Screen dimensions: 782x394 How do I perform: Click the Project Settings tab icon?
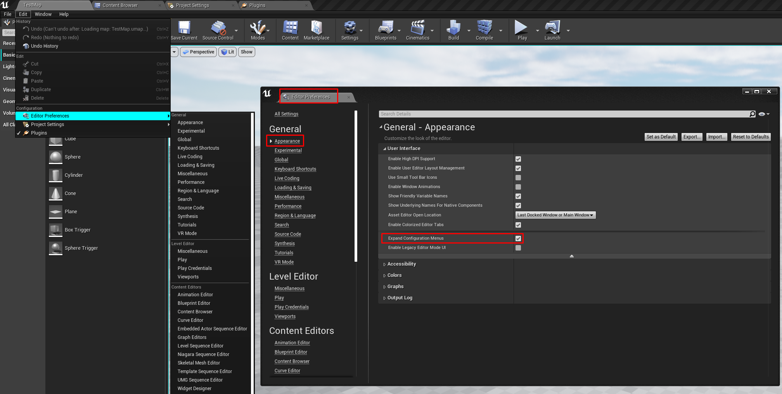[x=171, y=5]
